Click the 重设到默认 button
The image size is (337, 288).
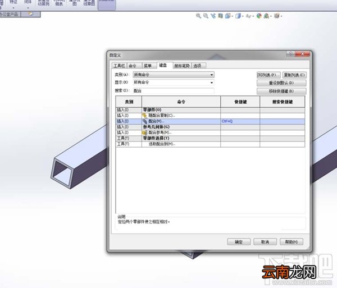click(281, 83)
